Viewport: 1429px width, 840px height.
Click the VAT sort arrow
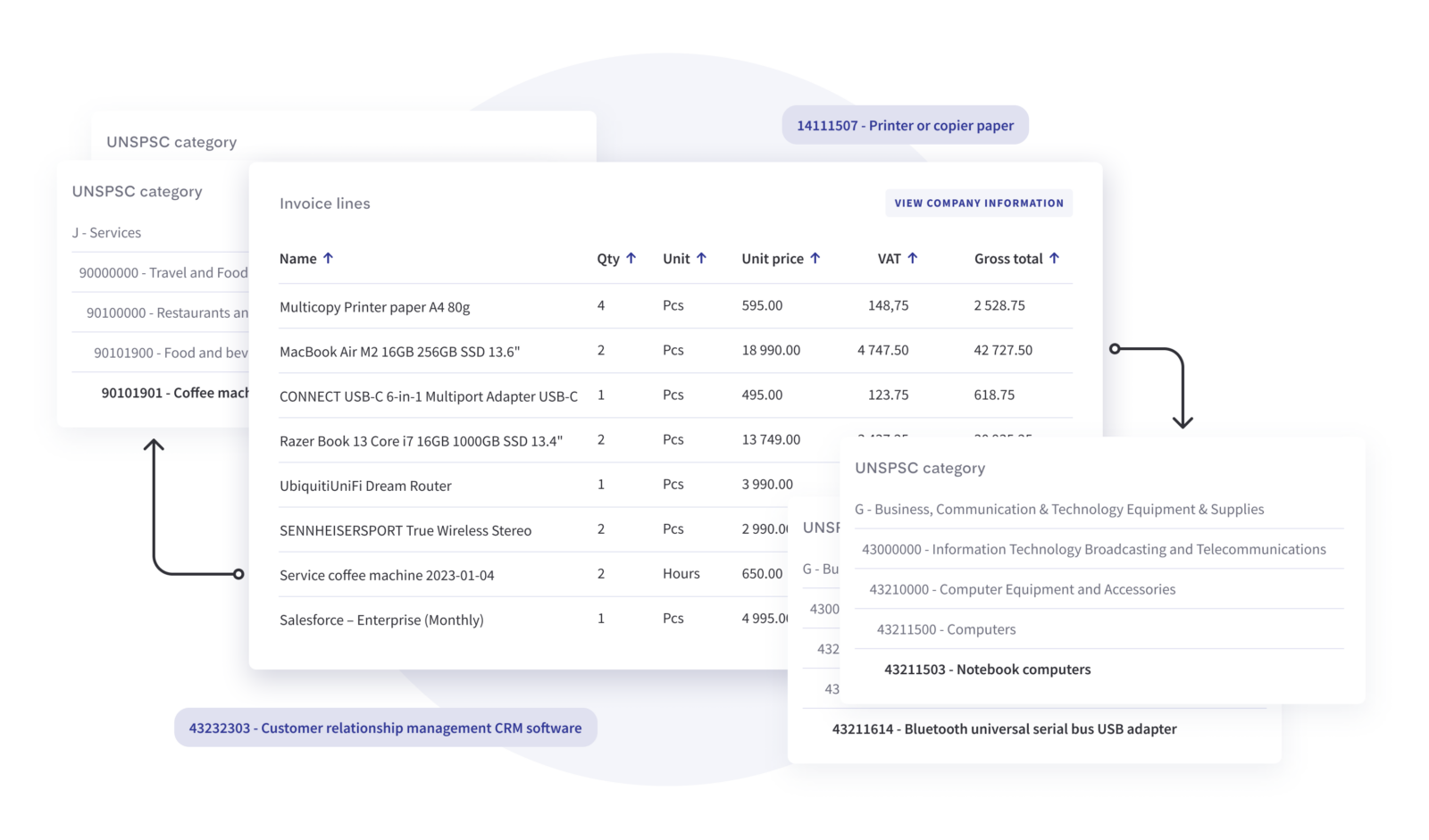pos(912,258)
